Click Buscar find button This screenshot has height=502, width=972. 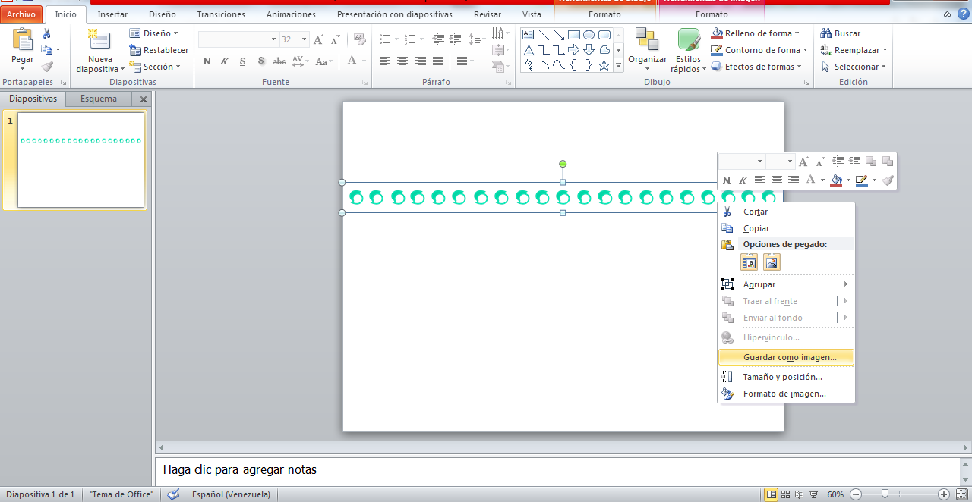(841, 33)
